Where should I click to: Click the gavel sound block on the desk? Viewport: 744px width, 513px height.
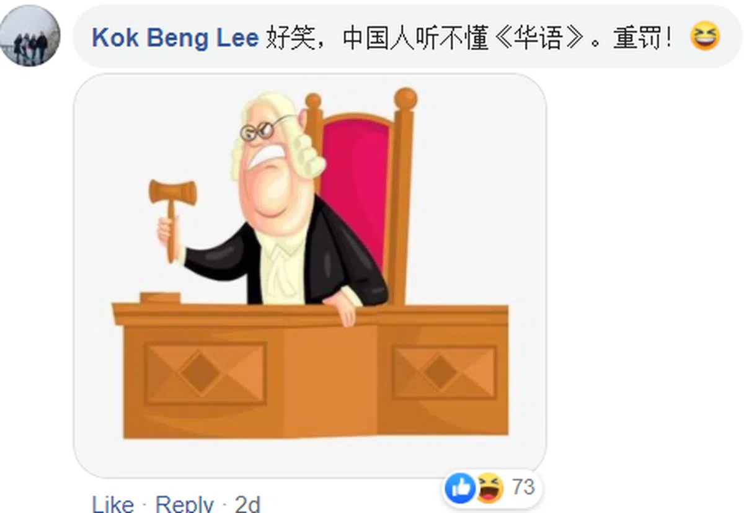(x=159, y=297)
